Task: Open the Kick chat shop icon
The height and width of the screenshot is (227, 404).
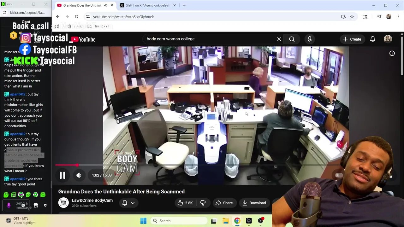Action: 36,205
